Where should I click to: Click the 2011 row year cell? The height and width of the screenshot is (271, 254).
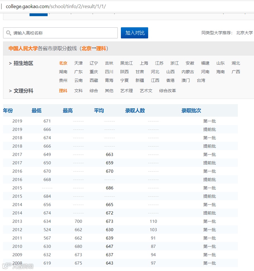tap(17, 238)
